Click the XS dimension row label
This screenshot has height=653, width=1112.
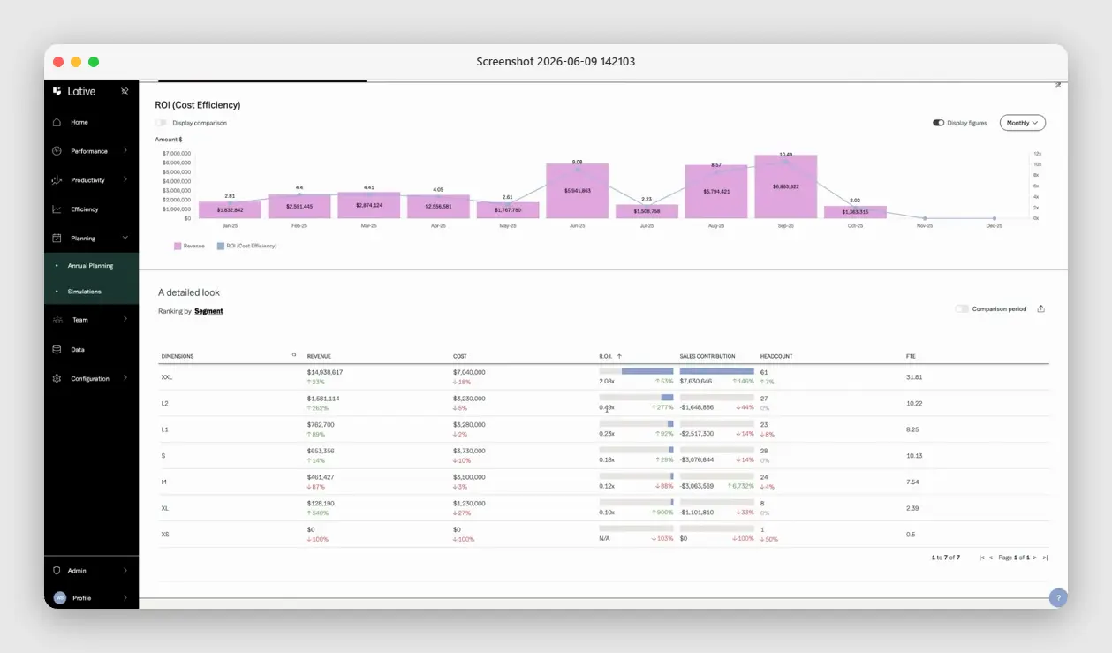[165, 535]
